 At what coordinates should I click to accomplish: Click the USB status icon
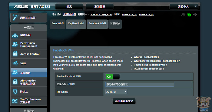click(x=195, y=15)
